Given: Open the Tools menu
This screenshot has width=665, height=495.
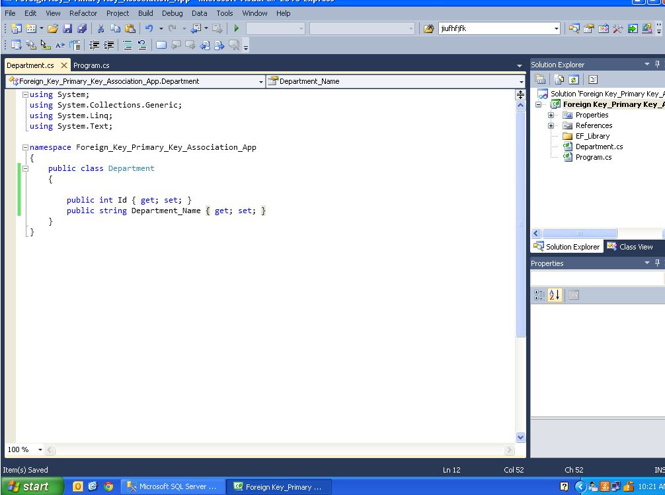Looking at the screenshot, I should click(225, 13).
